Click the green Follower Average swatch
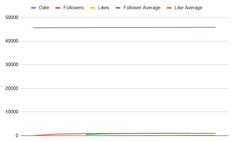The image size is (233, 142). point(118,8)
